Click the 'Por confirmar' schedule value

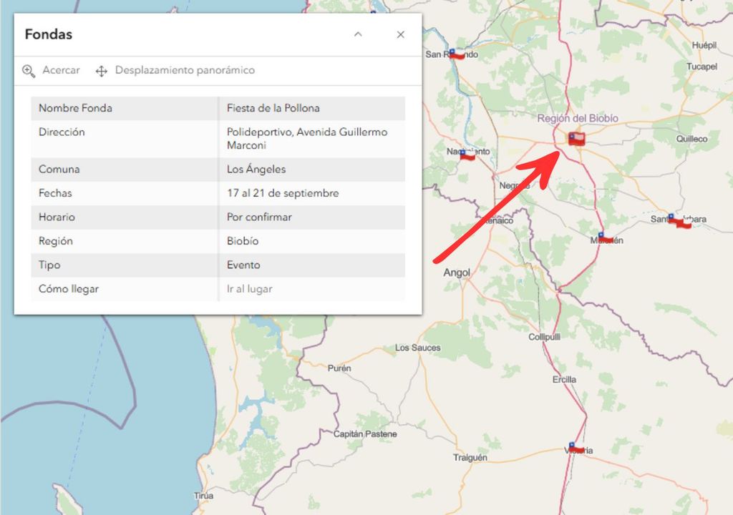coord(259,217)
